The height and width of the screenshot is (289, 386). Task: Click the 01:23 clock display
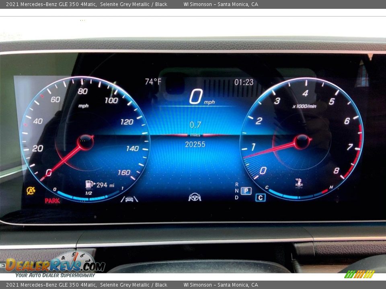pyautogui.click(x=244, y=82)
